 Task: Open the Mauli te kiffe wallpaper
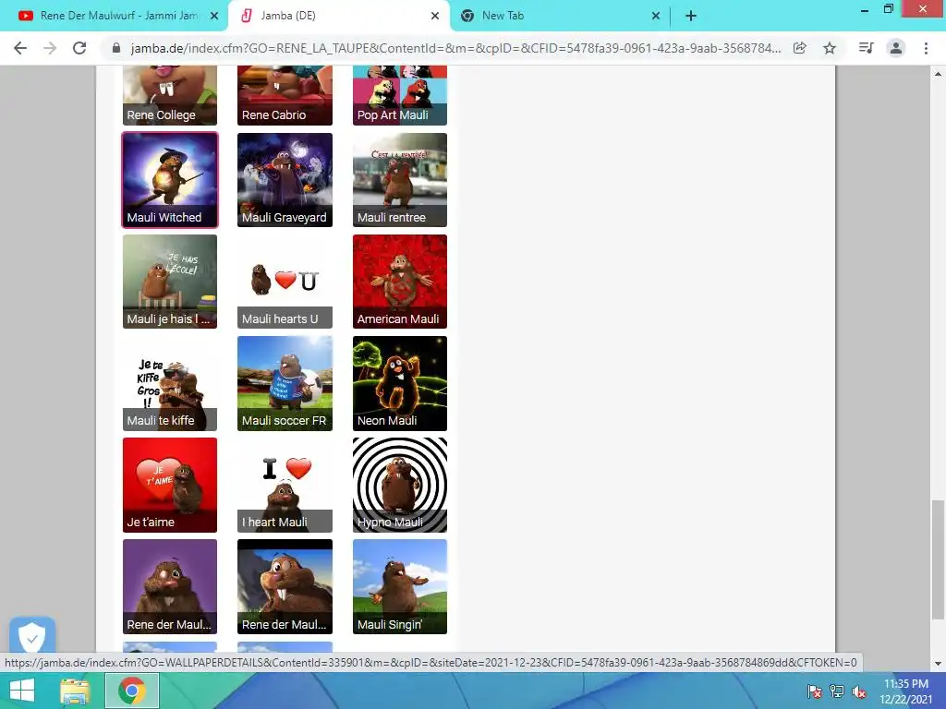pos(170,383)
